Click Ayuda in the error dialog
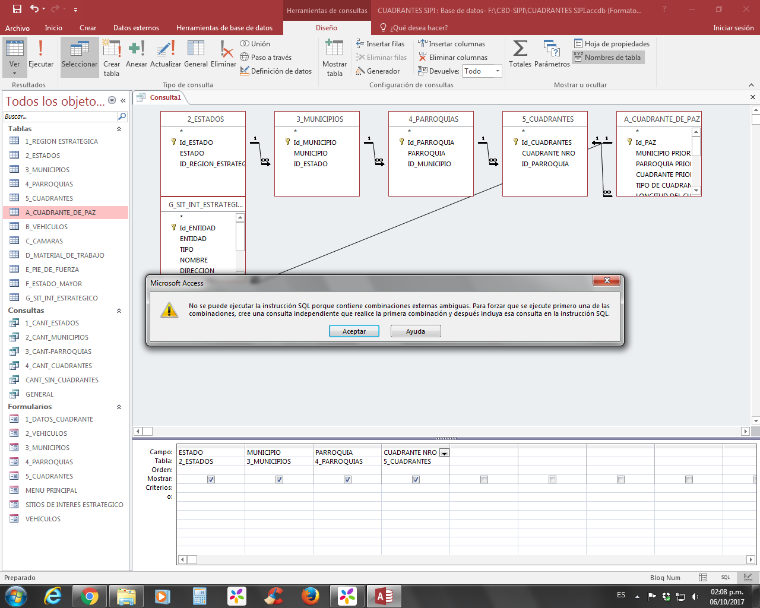This screenshot has width=760, height=608. pyautogui.click(x=416, y=331)
